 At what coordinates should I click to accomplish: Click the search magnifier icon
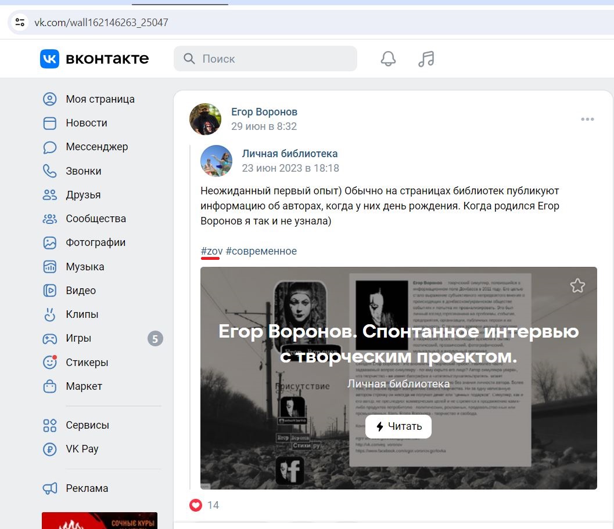[x=189, y=59]
